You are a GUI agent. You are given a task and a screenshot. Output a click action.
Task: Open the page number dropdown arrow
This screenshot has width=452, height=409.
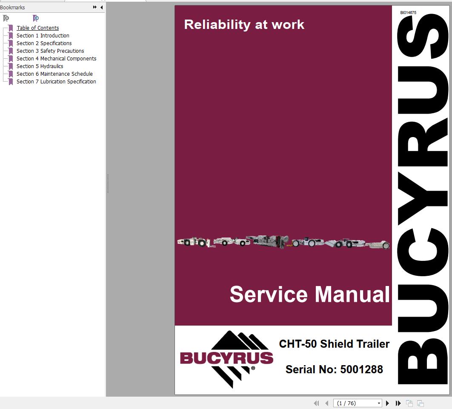click(x=379, y=403)
